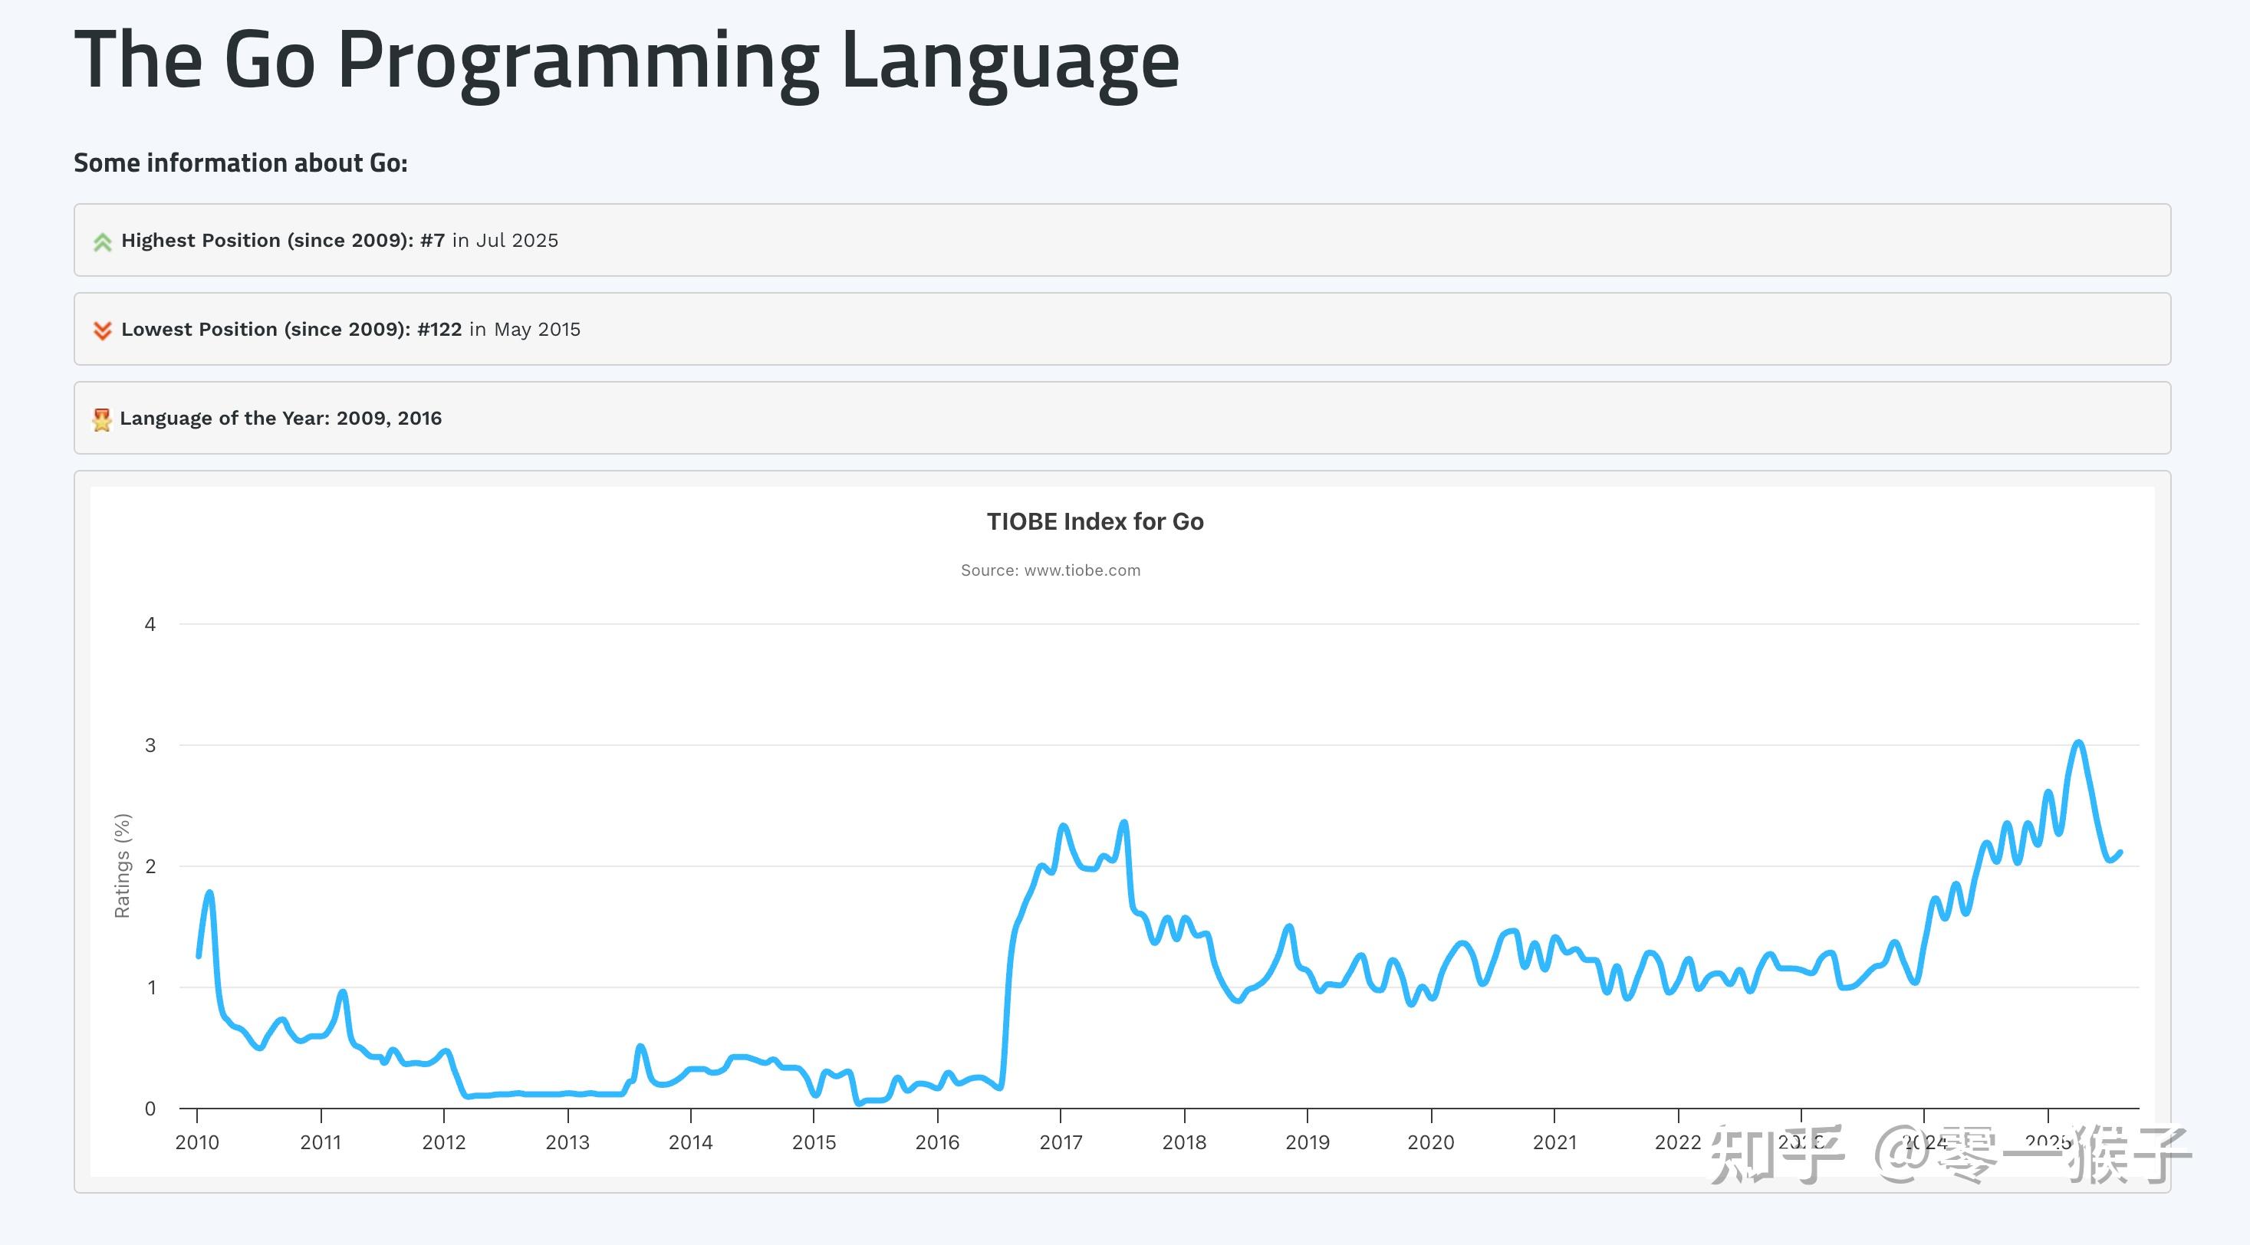Screen dimensions: 2250x1245
Task: Click the y-axis value 2
Action: (x=150, y=866)
